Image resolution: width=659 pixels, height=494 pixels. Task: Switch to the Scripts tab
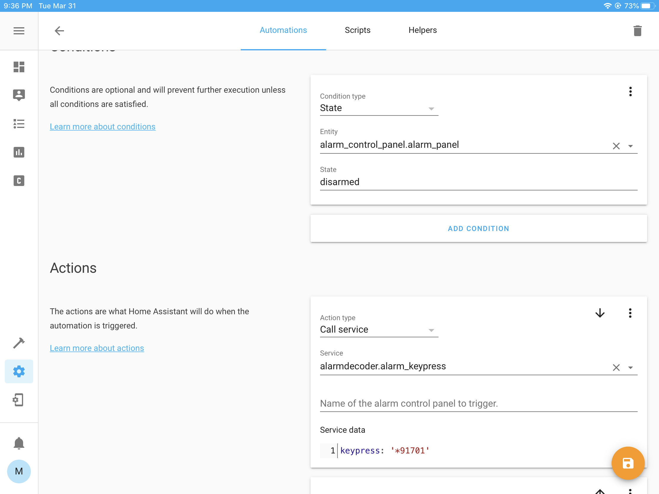point(357,30)
